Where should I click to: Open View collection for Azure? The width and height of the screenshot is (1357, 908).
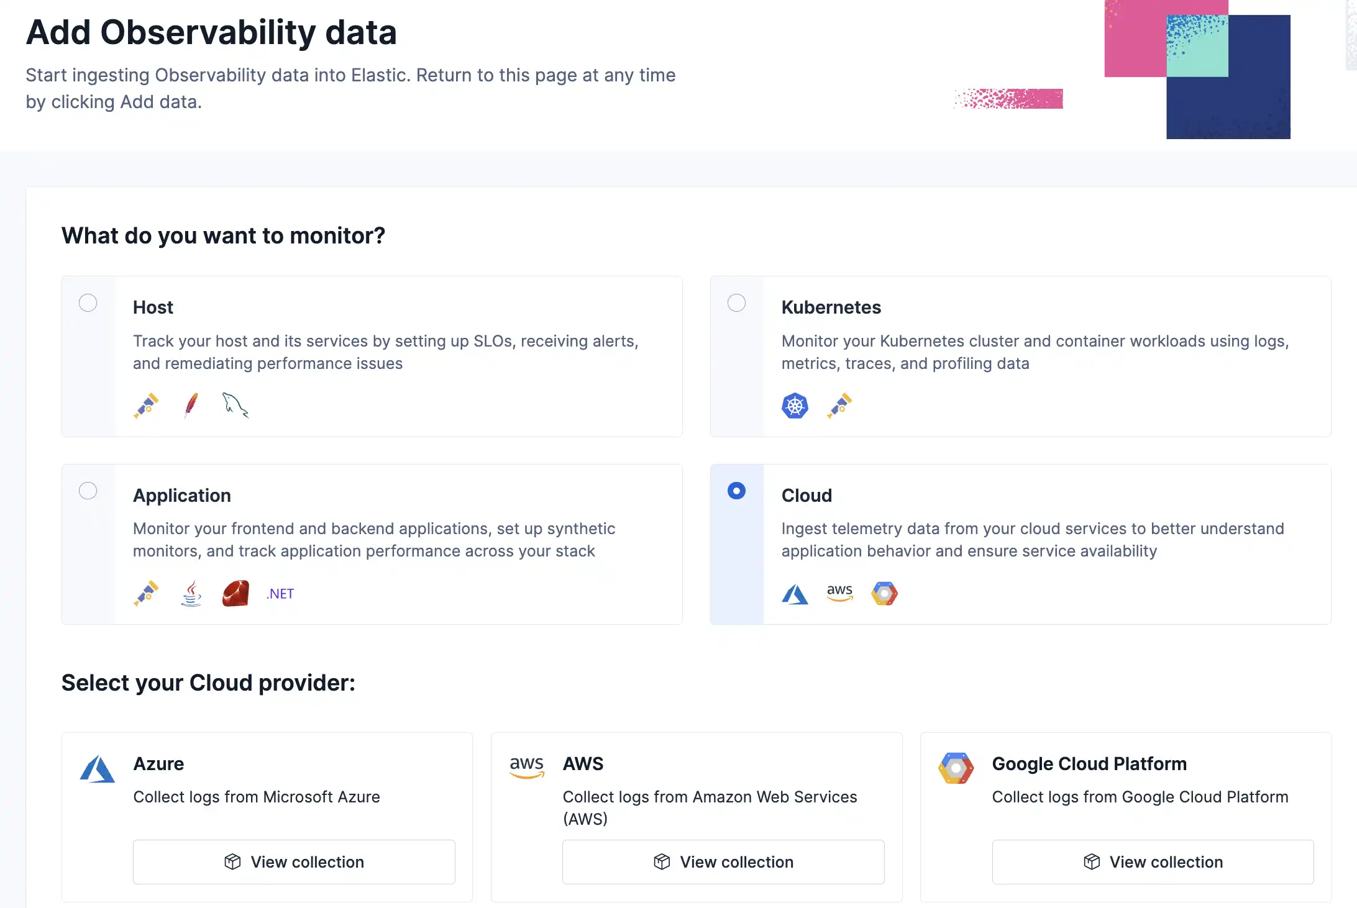294,862
